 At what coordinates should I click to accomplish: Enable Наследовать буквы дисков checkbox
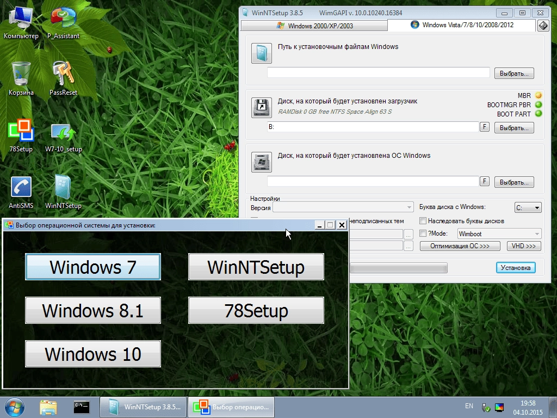coord(423,221)
